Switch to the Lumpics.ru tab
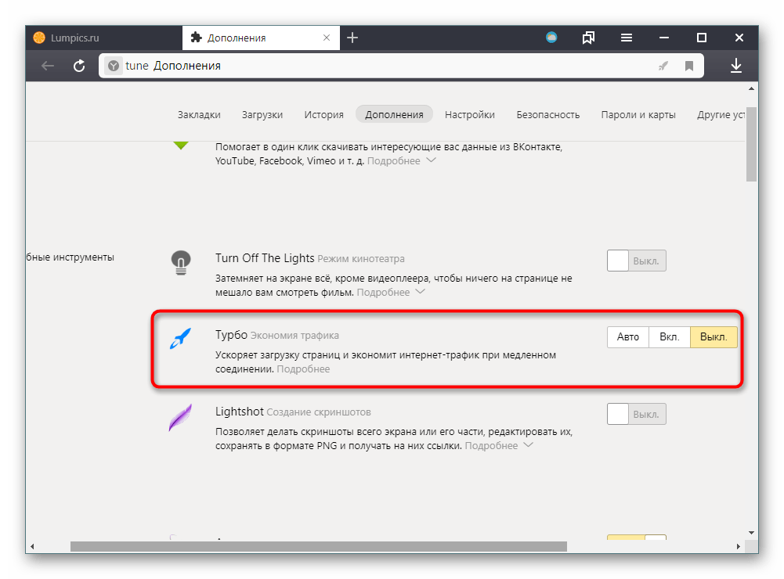Image resolution: width=784 pixels, height=579 pixels. (104, 38)
